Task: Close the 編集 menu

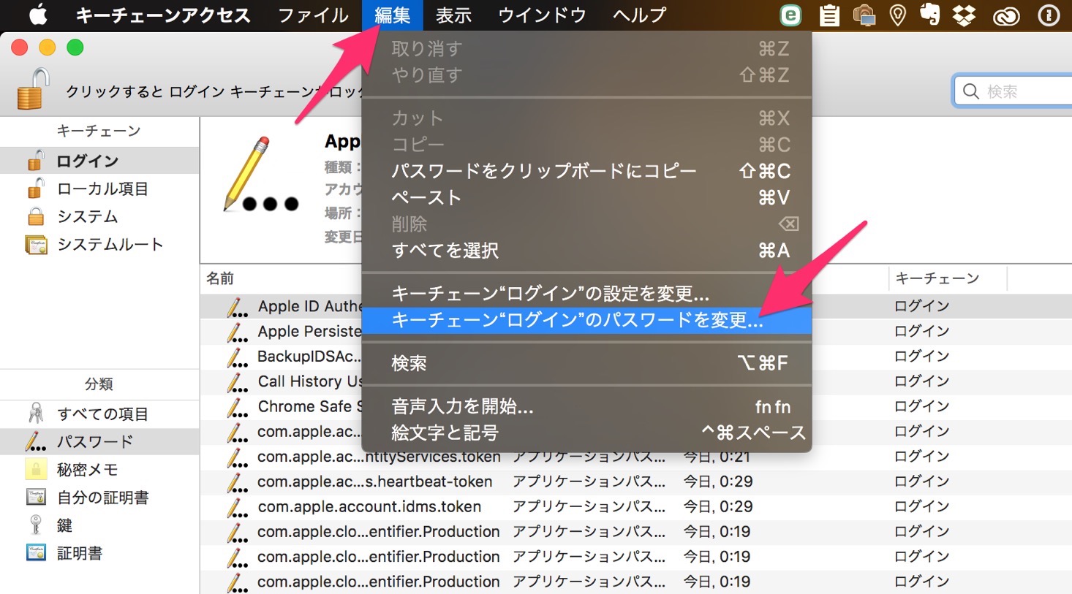Action: tap(392, 15)
